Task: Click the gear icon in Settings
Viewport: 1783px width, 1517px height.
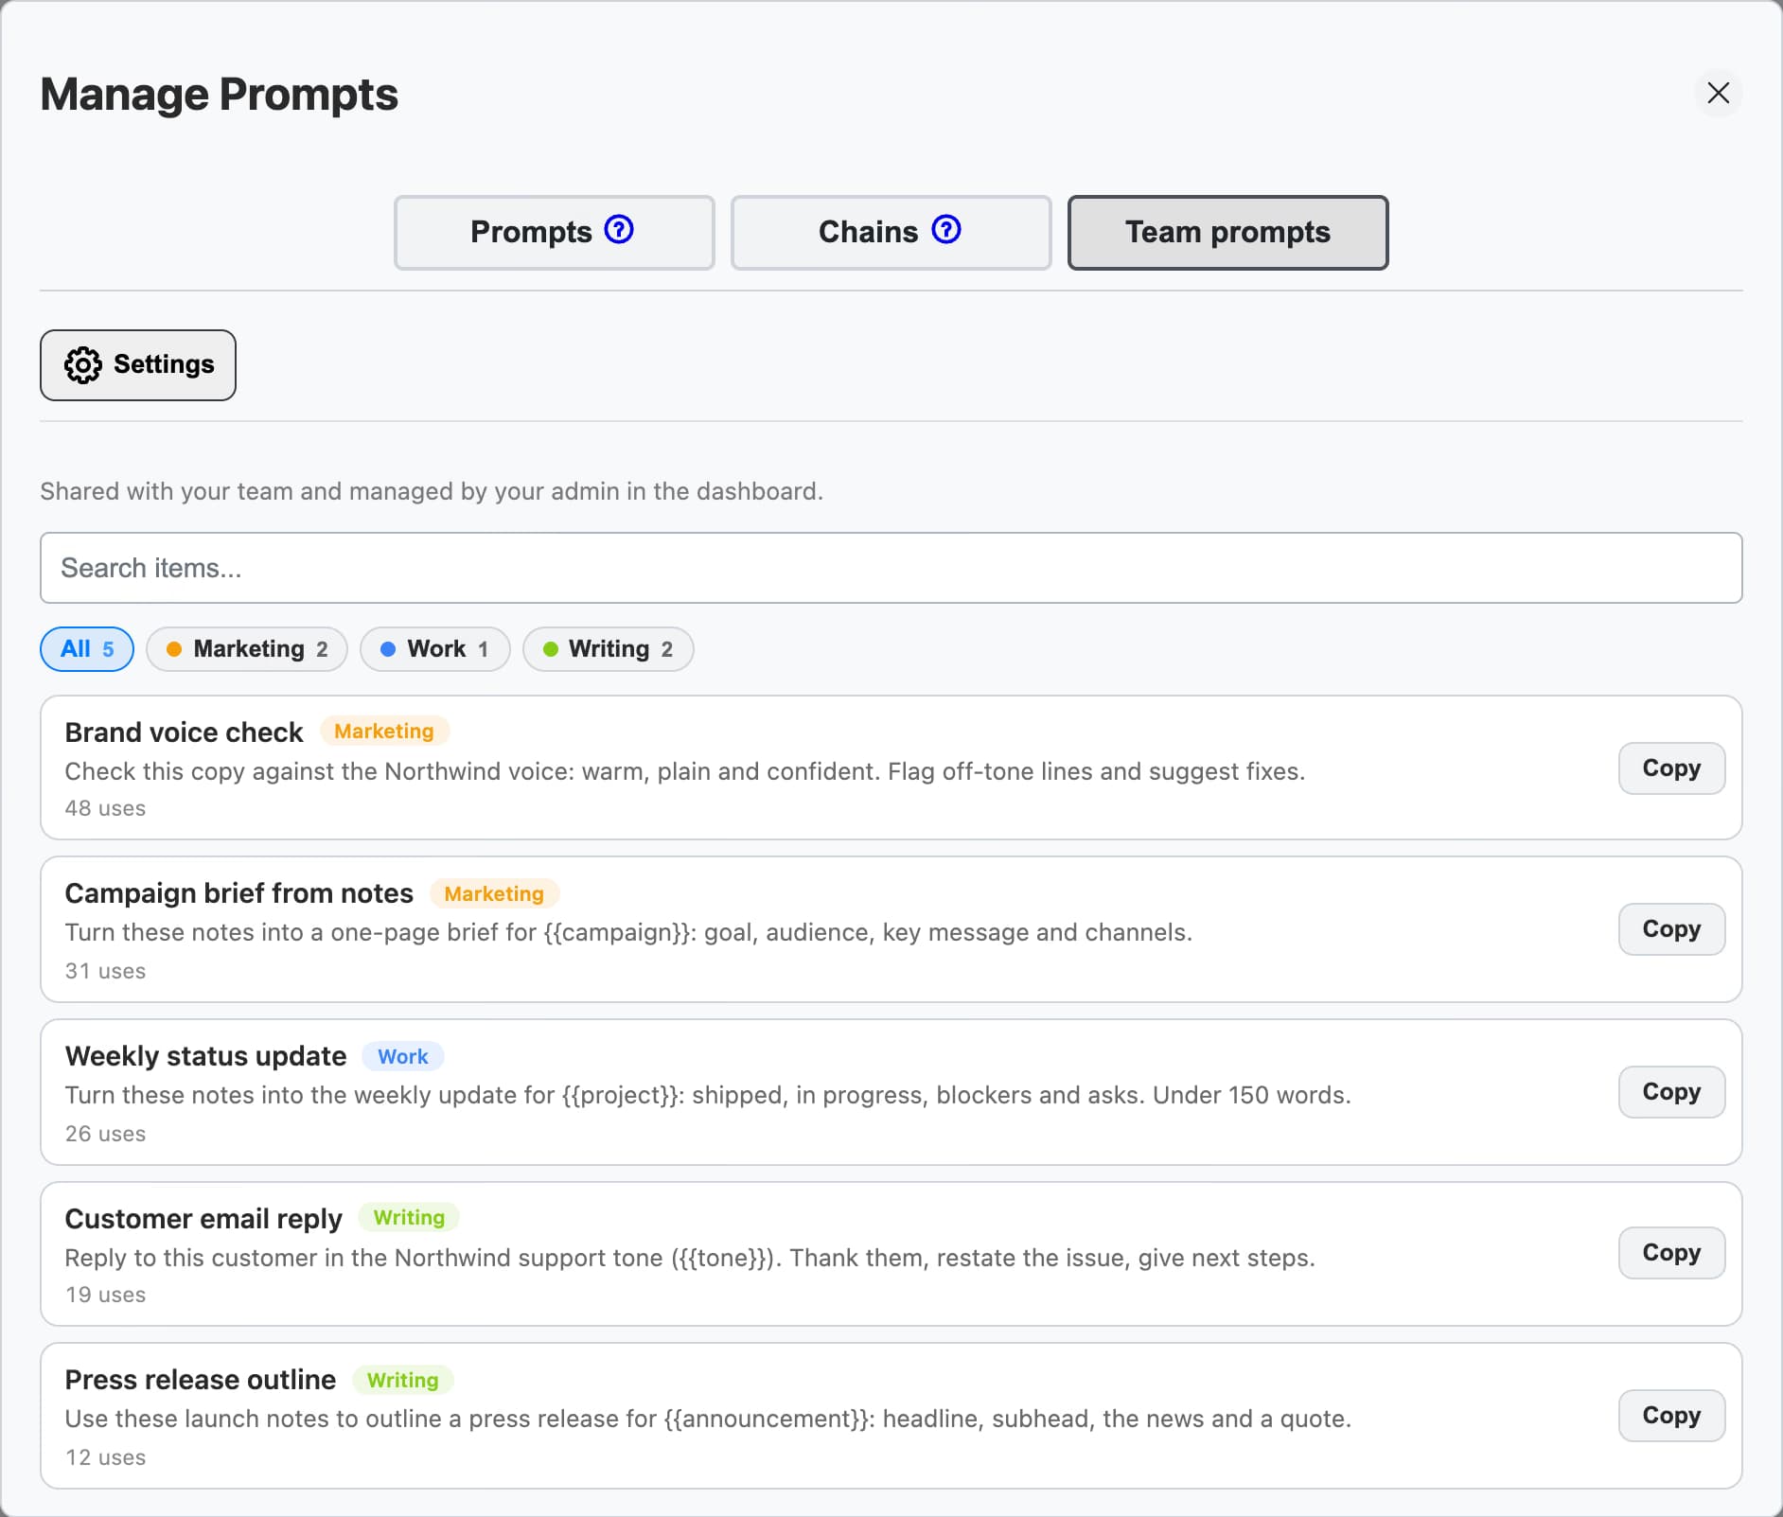Action: tap(82, 364)
